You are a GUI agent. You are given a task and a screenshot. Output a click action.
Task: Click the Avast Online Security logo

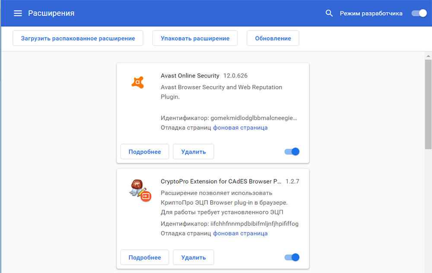(x=137, y=82)
